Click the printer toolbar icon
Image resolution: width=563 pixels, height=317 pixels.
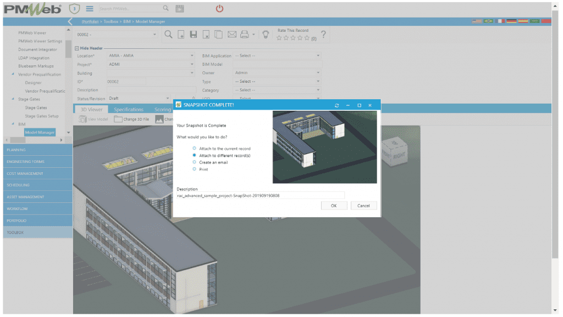(x=245, y=35)
